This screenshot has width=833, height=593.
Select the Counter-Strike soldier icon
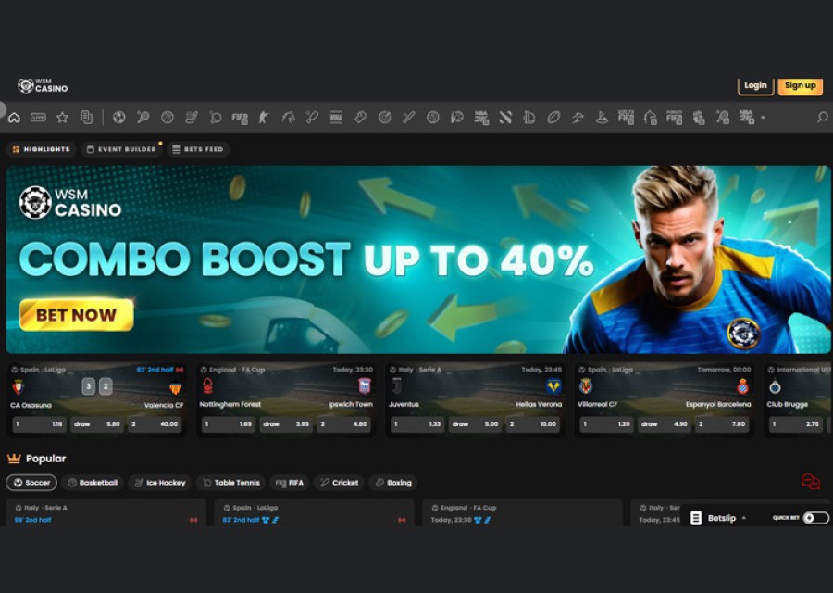click(264, 118)
